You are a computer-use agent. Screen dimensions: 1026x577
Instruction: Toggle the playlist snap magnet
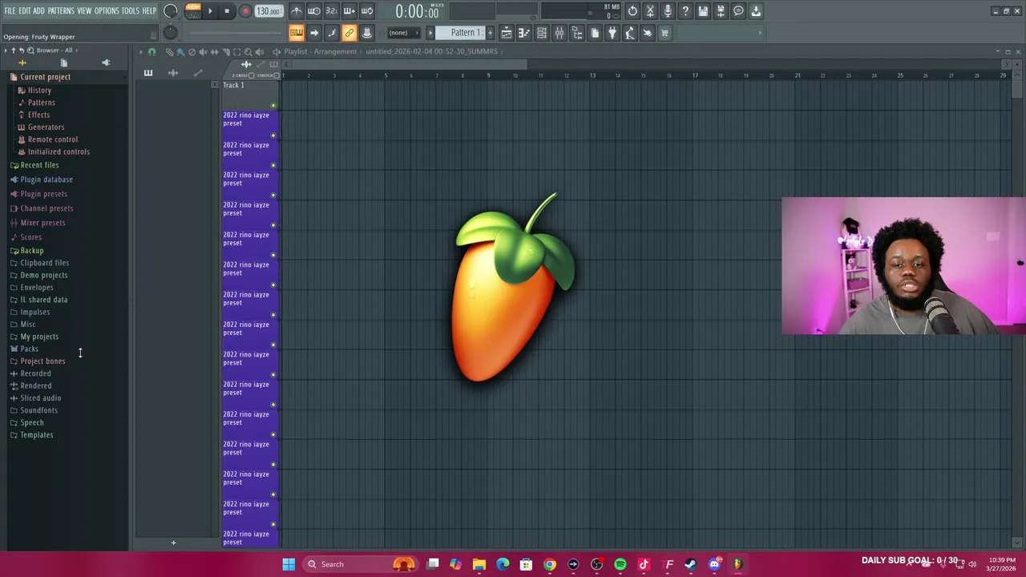click(151, 51)
